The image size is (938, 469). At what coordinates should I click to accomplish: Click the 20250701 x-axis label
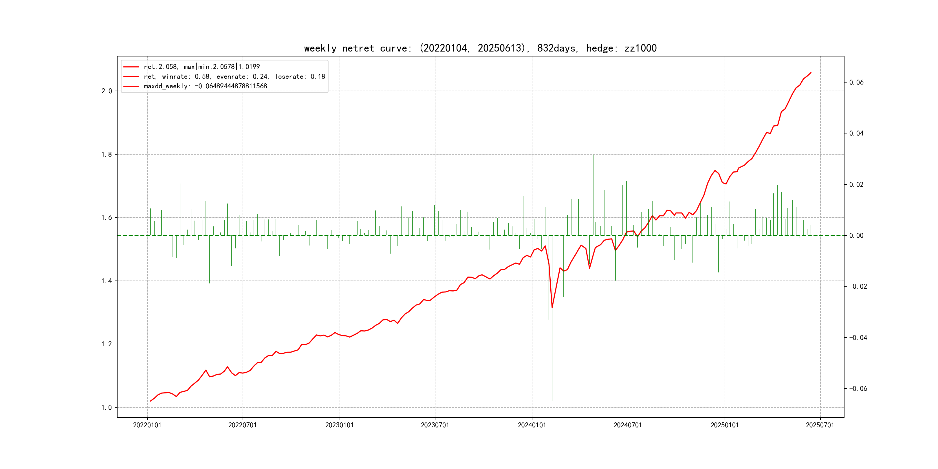pyautogui.click(x=820, y=425)
